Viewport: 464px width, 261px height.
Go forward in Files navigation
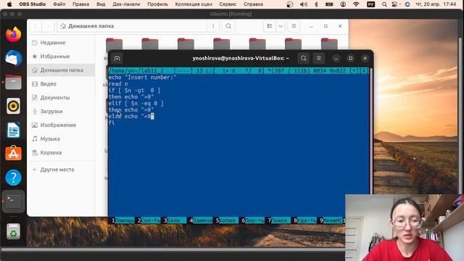tap(48, 26)
